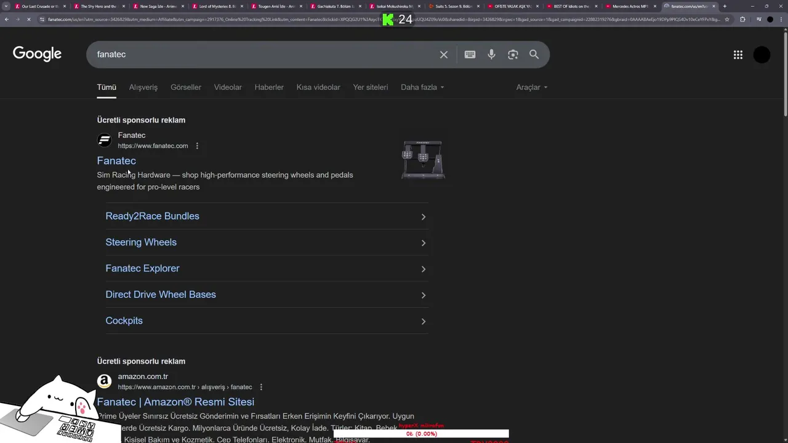Open the Fanatec Explorer sitelink
Viewport: 788px width, 443px height.
point(142,268)
